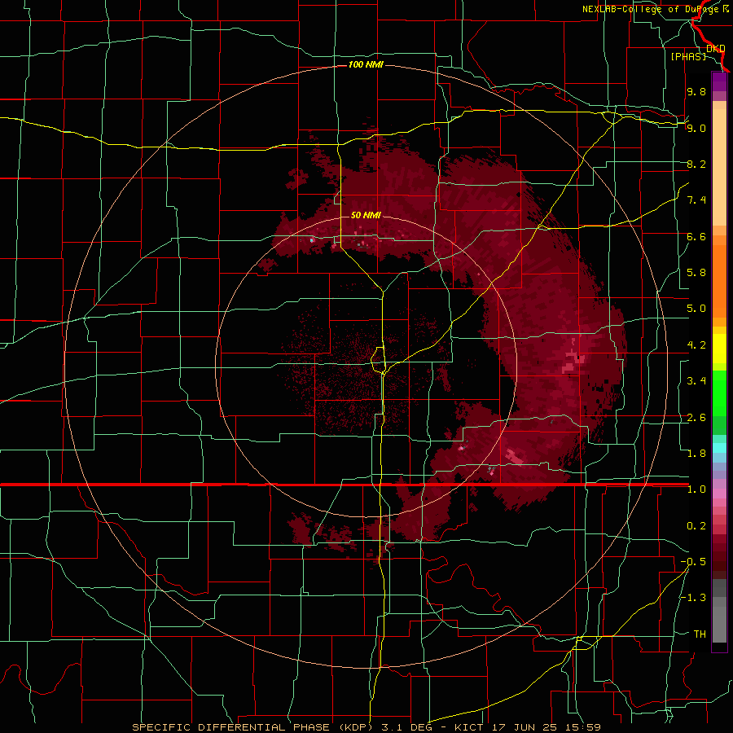Click the "100 NMI" range ring label
Viewport: 733px width, 733px height.
366,64
